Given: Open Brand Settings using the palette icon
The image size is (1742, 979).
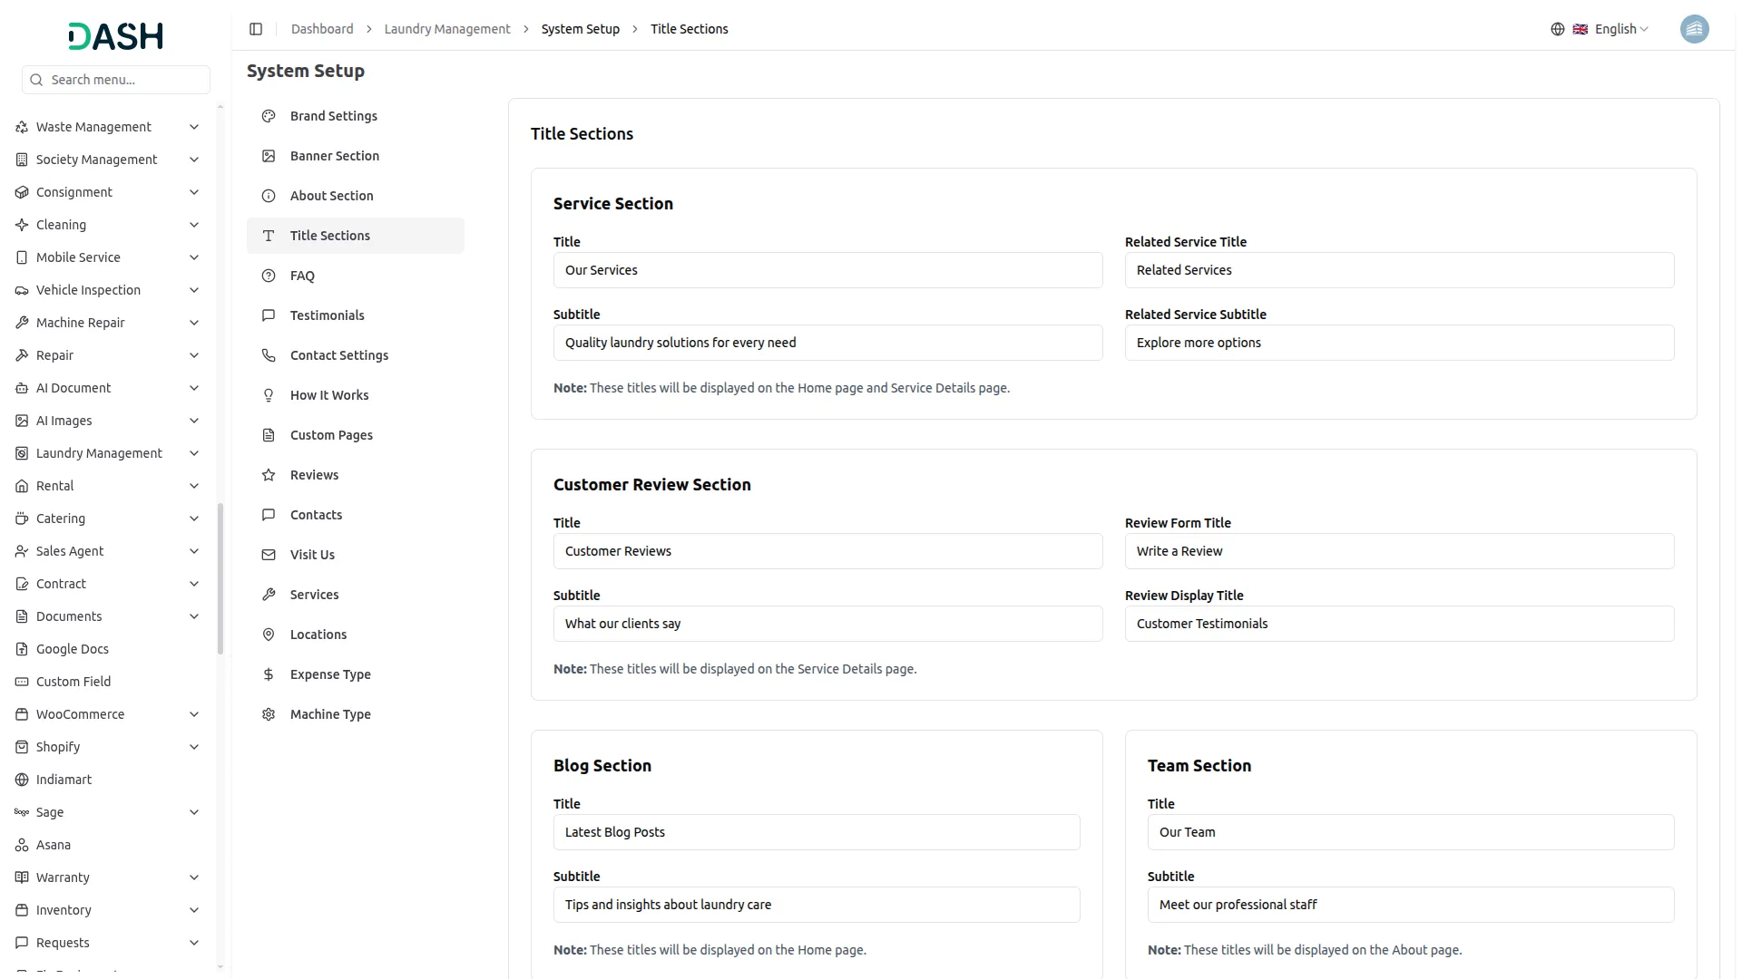Looking at the screenshot, I should 268,116.
